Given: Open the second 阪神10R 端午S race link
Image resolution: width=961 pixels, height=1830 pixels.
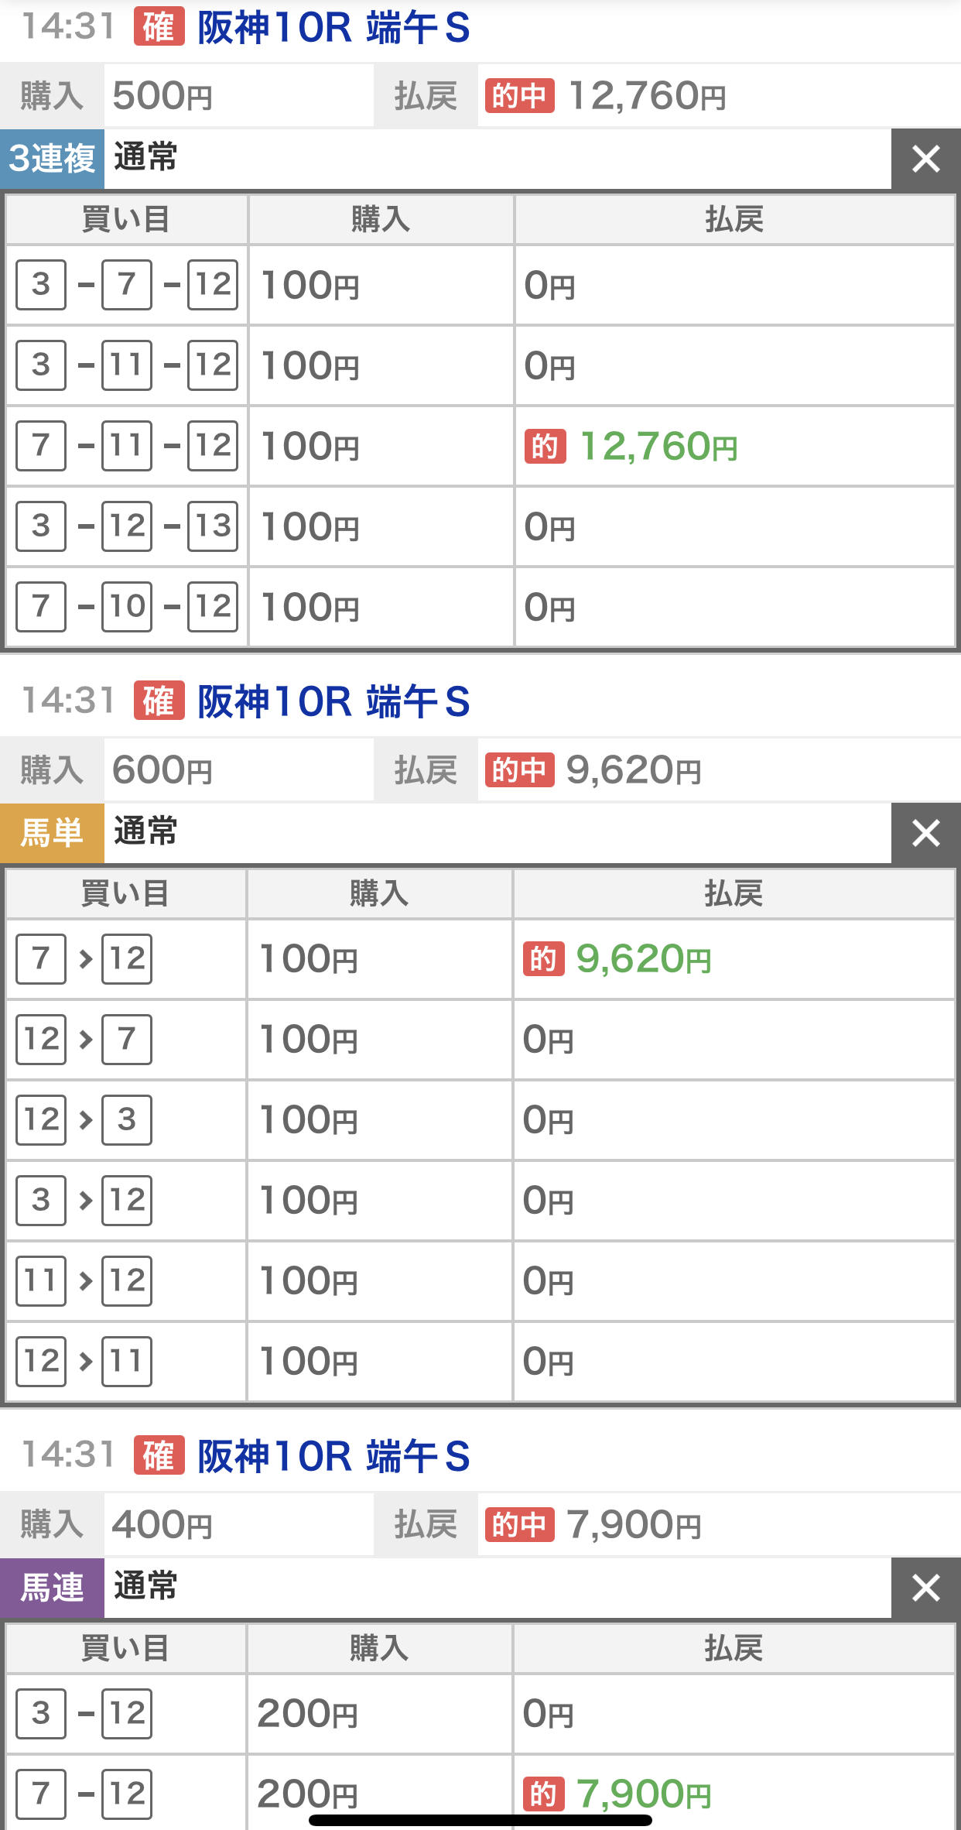Looking at the screenshot, I should coord(333,702).
